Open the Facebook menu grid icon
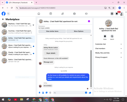The width and height of the screenshot is (127, 102). (112, 14)
